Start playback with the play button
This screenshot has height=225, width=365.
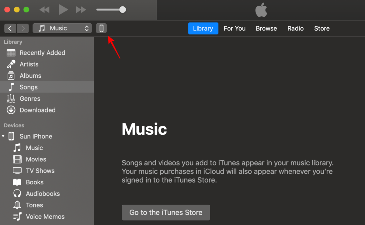click(x=63, y=10)
